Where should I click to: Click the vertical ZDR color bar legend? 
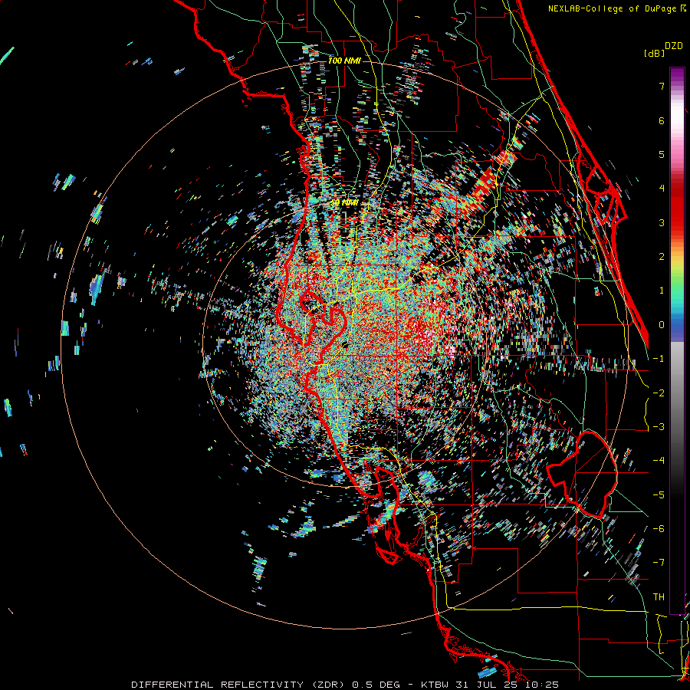[677, 340]
